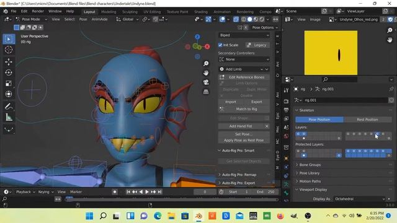
Task: Toggle the camera view icon
Action: point(206,82)
